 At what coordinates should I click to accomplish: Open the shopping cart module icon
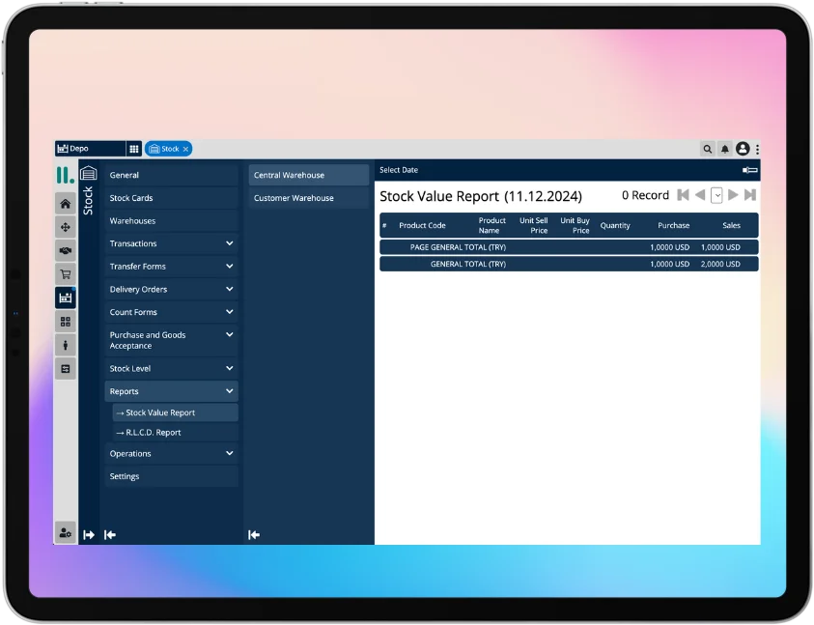tap(65, 273)
